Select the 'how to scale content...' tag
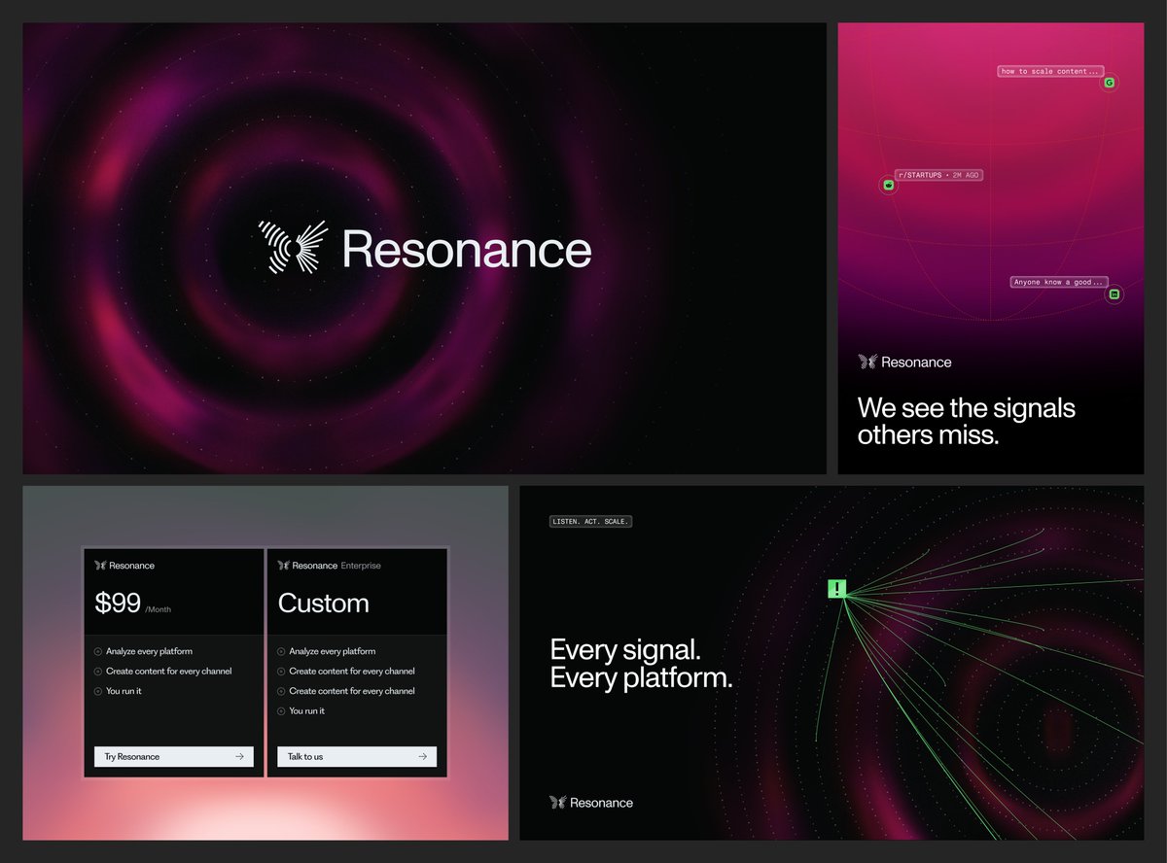The width and height of the screenshot is (1167, 863). pos(1051,71)
